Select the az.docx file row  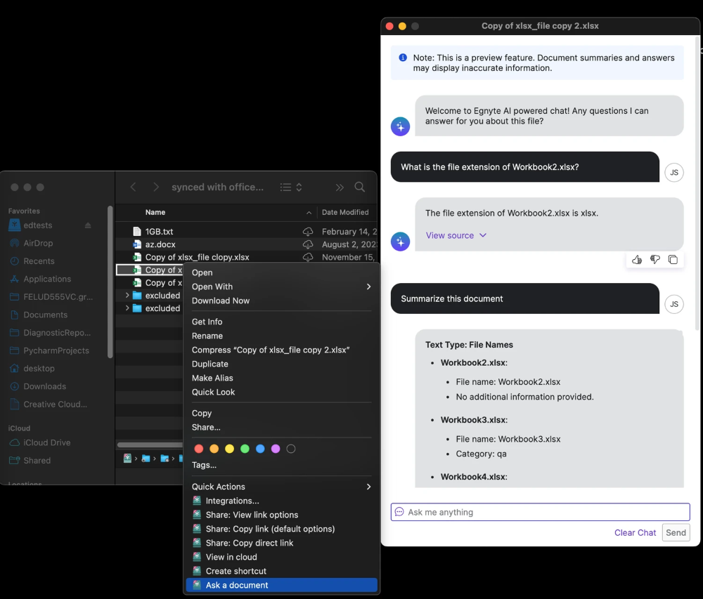[x=246, y=244]
